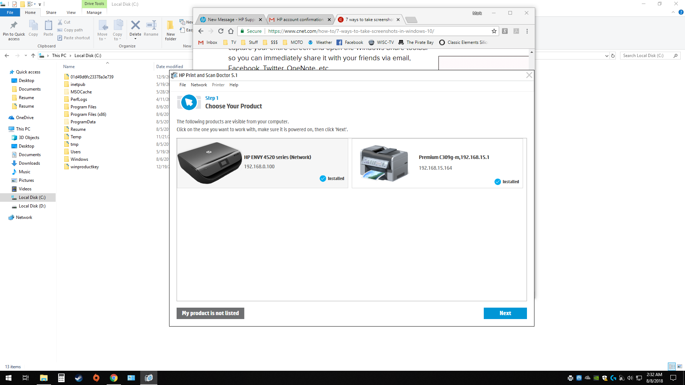Close the 7 ways to take screenshots tab

pos(398,20)
